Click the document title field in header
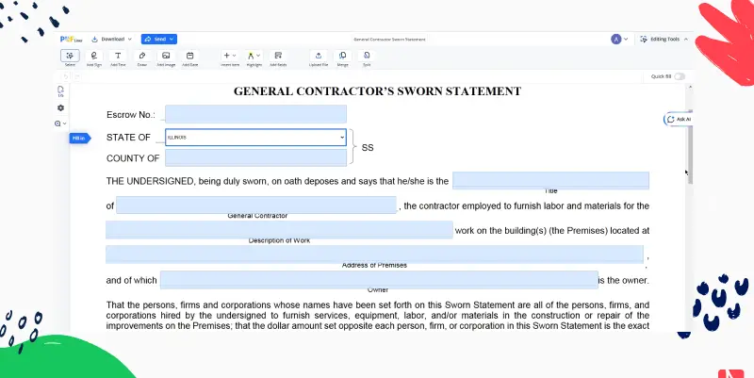 [389, 39]
